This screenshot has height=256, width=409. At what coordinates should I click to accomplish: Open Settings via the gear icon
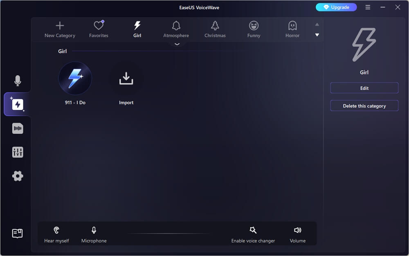(x=18, y=176)
